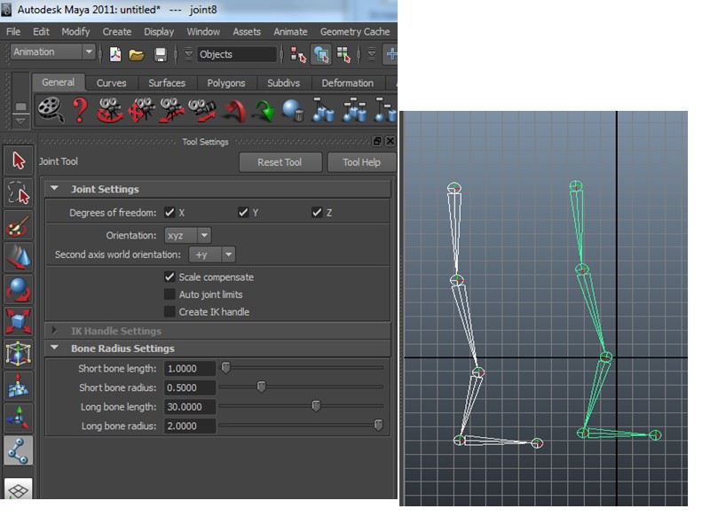Open the Create menu

tap(117, 32)
